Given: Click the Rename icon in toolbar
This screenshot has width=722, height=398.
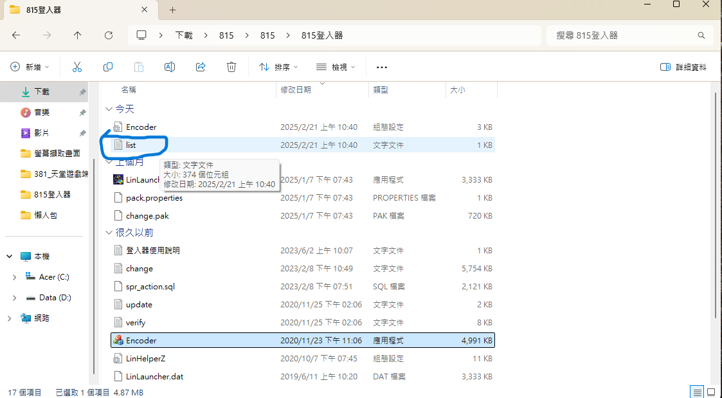Looking at the screenshot, I should tap(170, 68).
